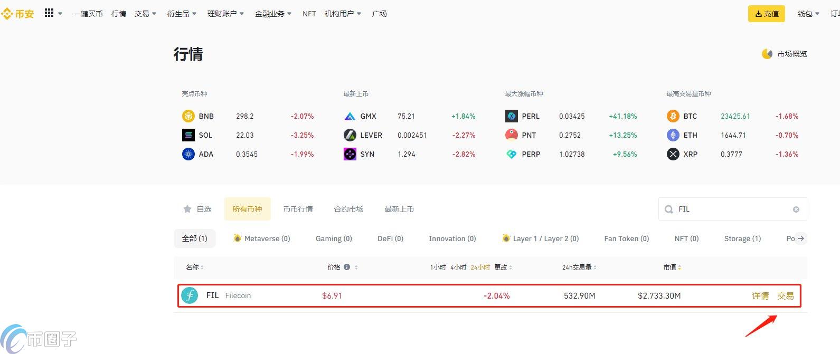Click the right arrow to show more categories
This screenshot has height=354, width=840.
click(801, 238)
